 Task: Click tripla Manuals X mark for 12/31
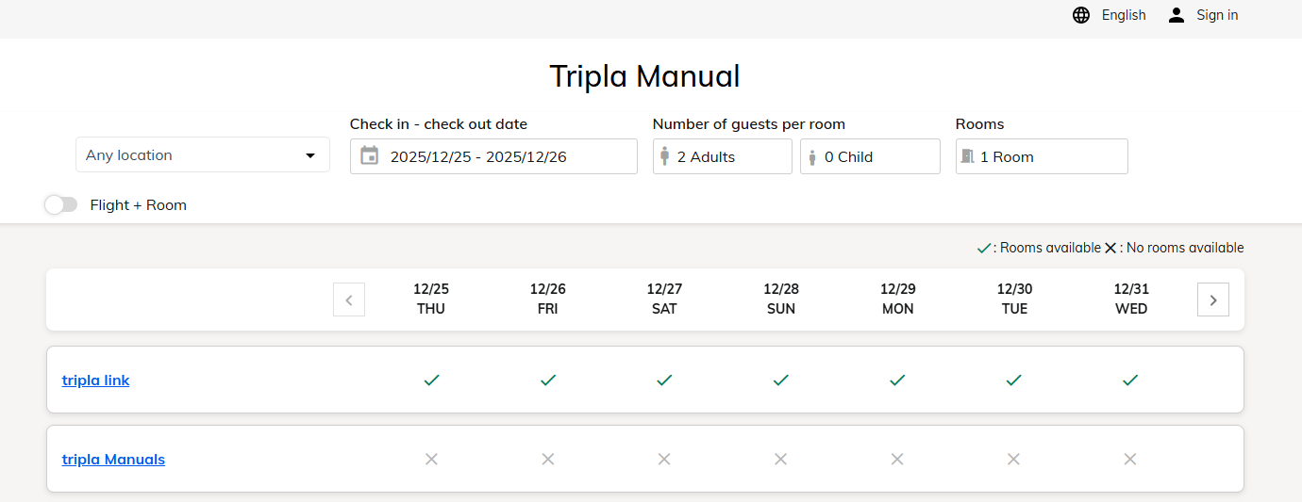click(x=1130, y=459)
